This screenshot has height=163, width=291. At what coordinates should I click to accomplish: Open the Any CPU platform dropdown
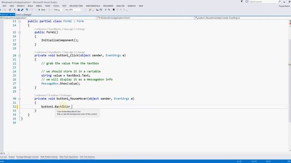73,10
